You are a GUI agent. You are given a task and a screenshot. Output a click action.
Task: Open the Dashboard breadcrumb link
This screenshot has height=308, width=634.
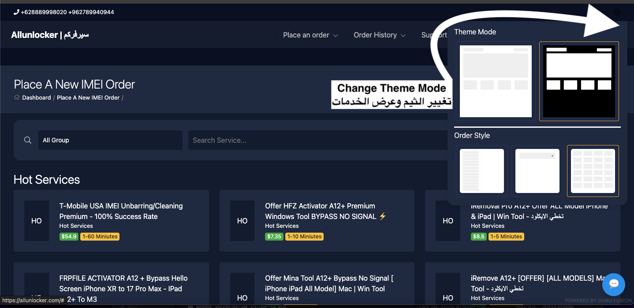pyautogui.click(x=36, y=97)
